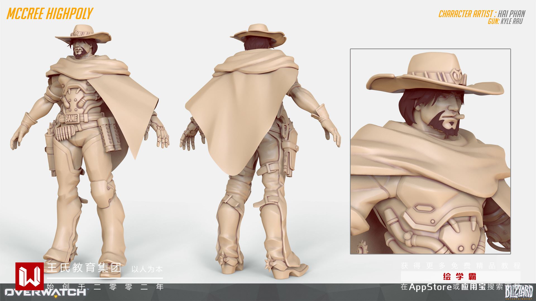Click the MCCREE HIGHPOLY title text
Screen dimensions: 536x301
click(49, 14)
